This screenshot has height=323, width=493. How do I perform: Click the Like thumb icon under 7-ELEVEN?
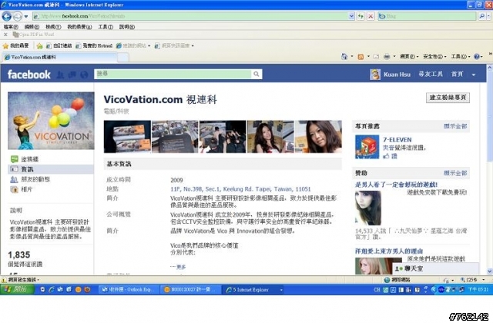[386, 155]
